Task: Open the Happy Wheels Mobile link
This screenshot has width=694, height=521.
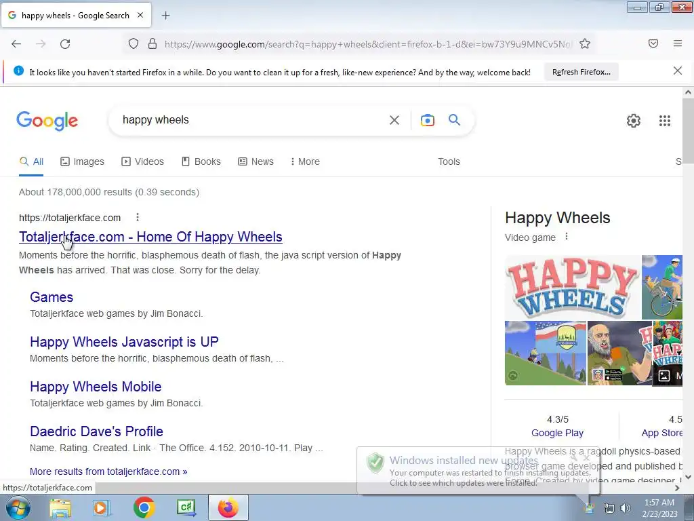Action: point(96,387)
